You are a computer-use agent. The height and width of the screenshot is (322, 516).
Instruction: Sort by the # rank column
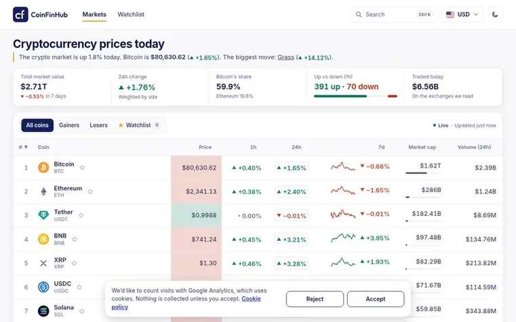point(23,147)
